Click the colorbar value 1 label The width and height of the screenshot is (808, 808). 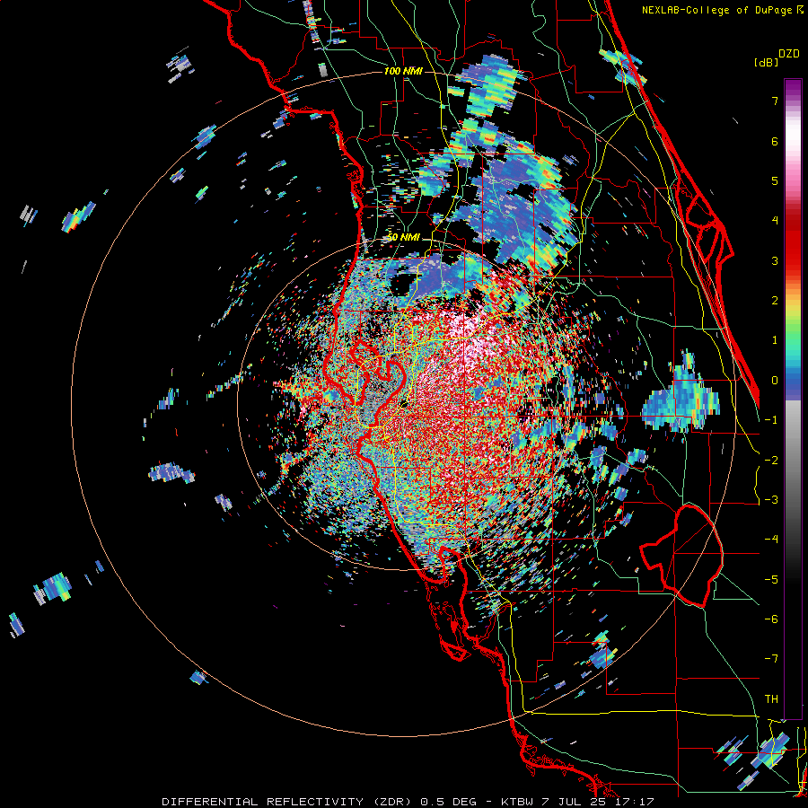click(775, 340)
